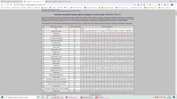Open File Explorer from the taskbar
This screenshot has height=99, width=177.
coord(43,97)
